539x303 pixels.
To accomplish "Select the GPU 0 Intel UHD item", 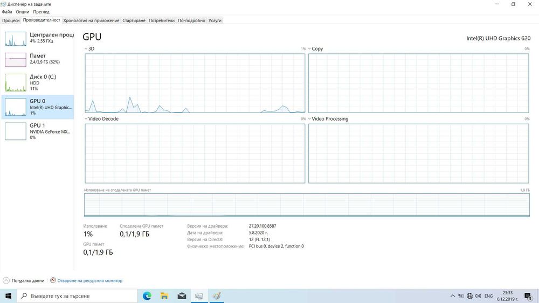I will point(38,107).
